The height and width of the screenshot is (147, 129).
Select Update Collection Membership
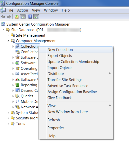pos(76,62)
